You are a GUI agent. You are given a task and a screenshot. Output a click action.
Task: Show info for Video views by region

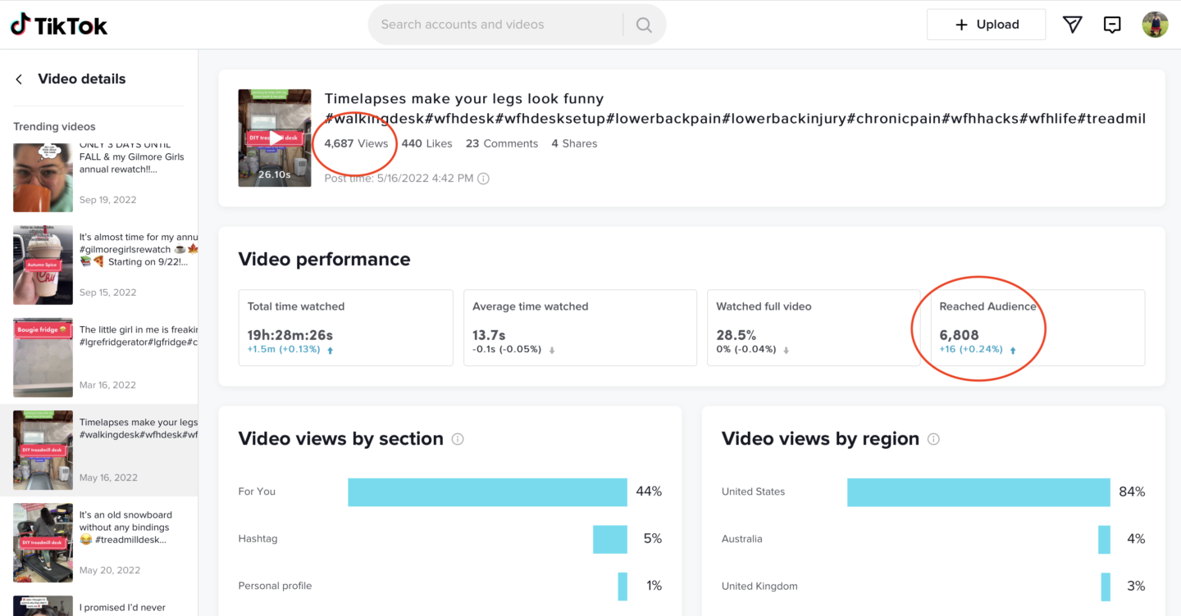pos(933,439)
